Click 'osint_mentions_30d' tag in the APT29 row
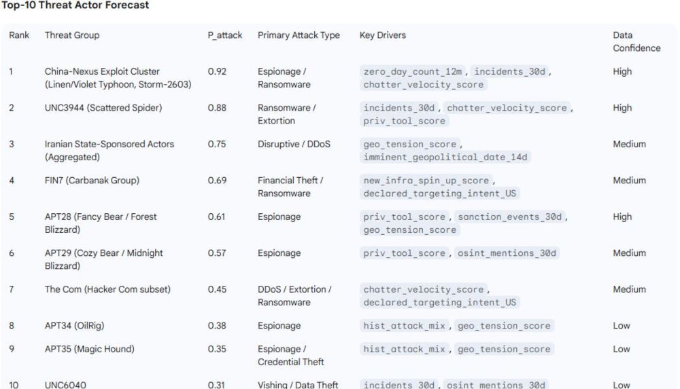This screenshot has width=680, height=389. [x=507, y=253]
